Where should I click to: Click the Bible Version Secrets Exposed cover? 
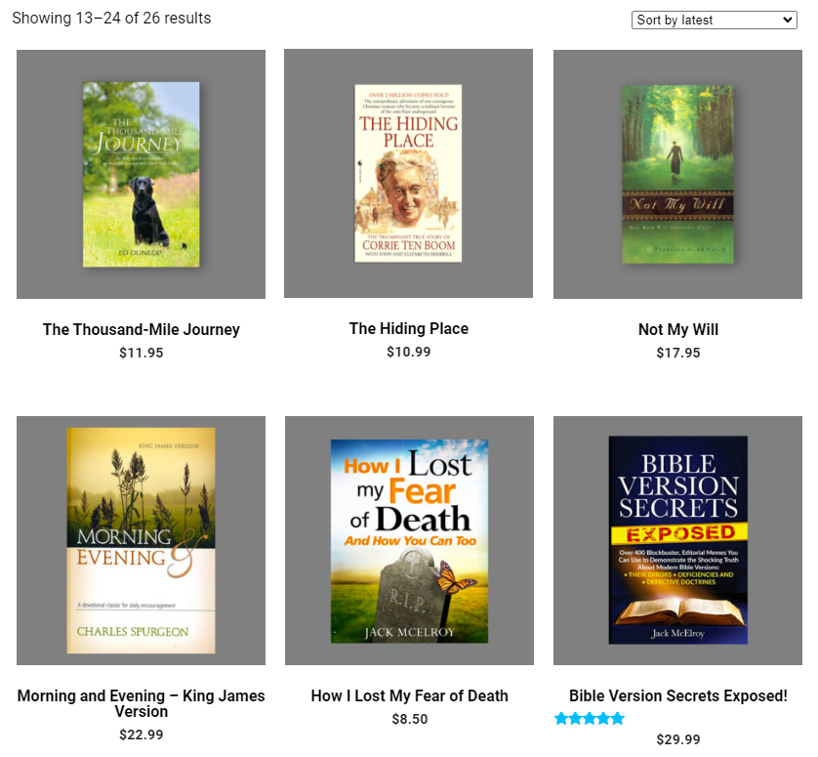coord(677,539)
